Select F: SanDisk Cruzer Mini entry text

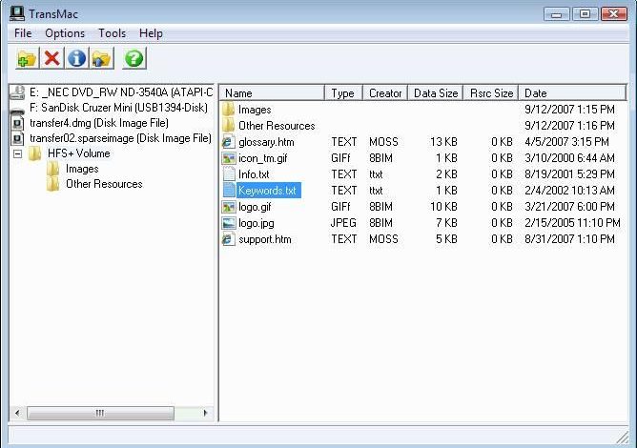(x=118, y=108)
